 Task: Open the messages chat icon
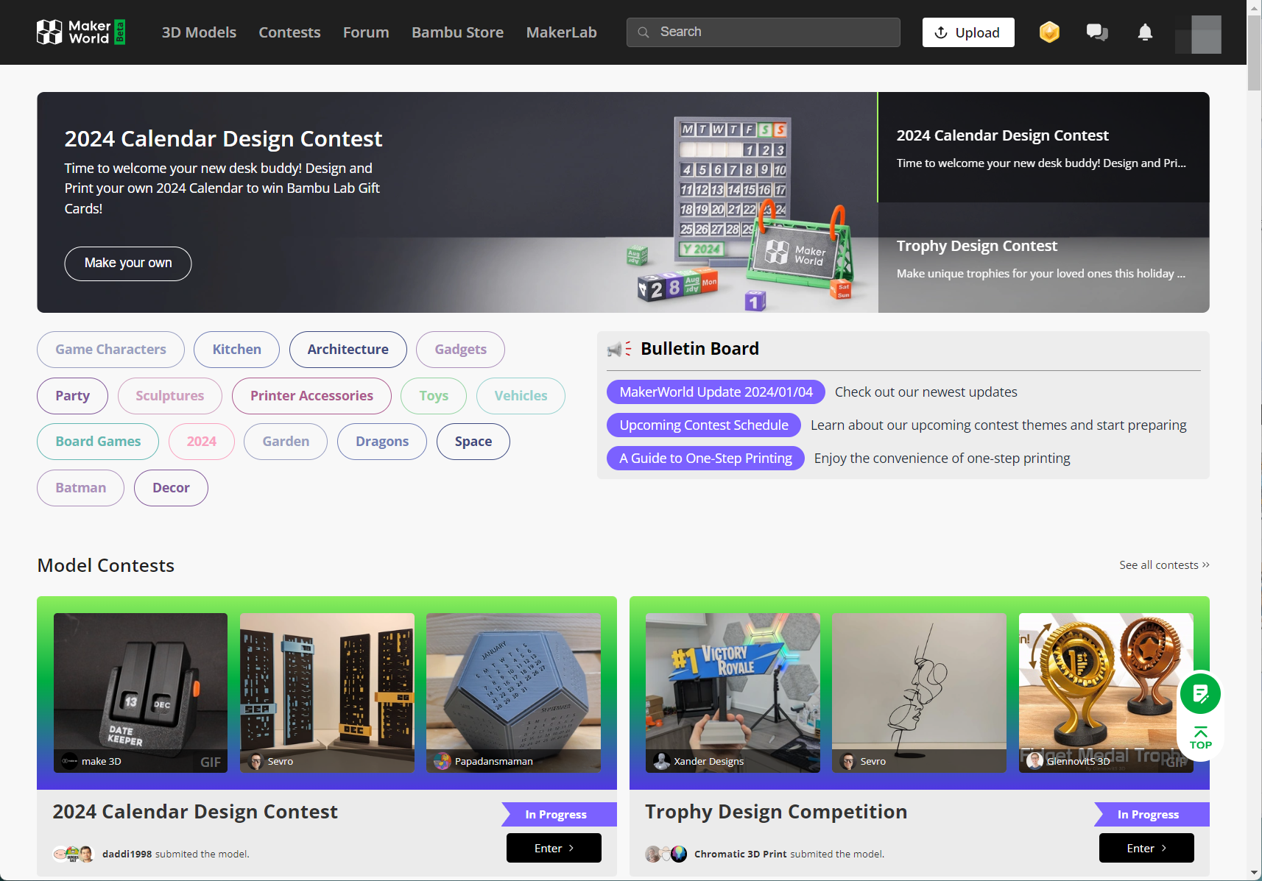pos(1097,32)
